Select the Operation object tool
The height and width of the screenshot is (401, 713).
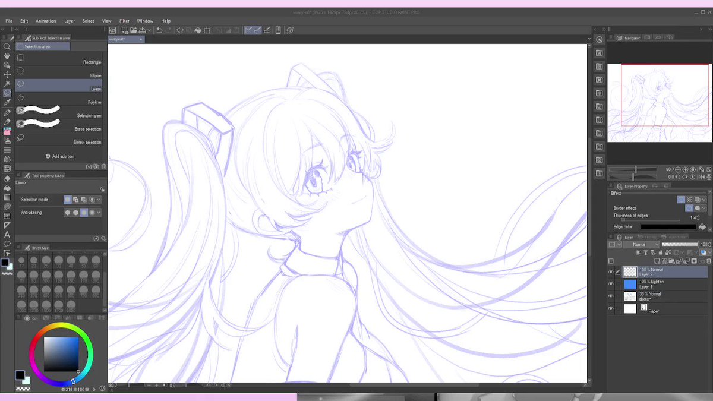[x=7, y=65]
